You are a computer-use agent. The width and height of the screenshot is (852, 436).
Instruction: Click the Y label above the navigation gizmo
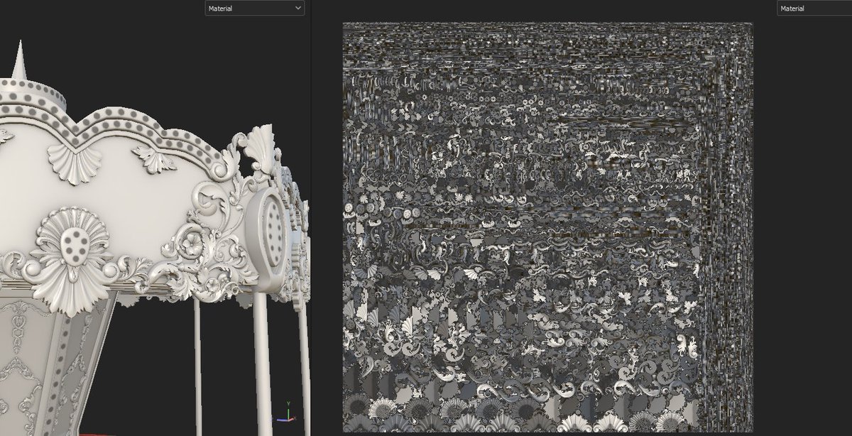pos(288,403)
